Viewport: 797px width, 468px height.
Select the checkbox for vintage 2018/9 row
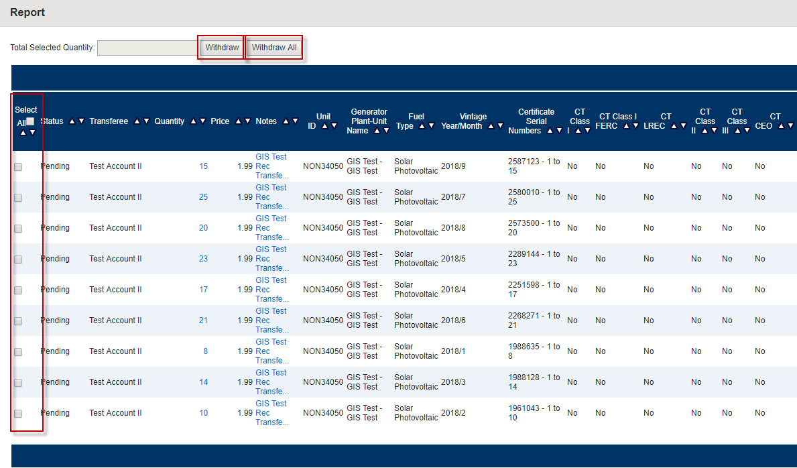(x=18, y=167)
